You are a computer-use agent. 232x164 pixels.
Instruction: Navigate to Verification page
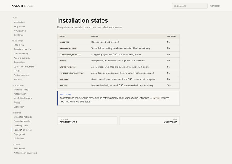coord(19,107)
